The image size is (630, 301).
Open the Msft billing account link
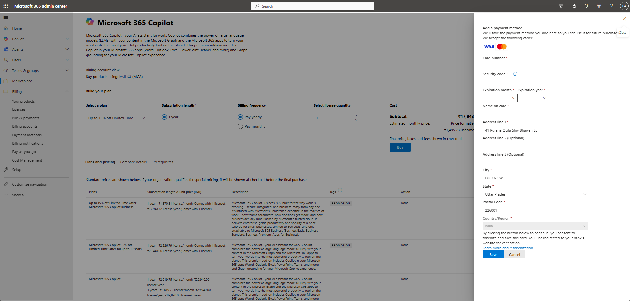tap(125, 77)
